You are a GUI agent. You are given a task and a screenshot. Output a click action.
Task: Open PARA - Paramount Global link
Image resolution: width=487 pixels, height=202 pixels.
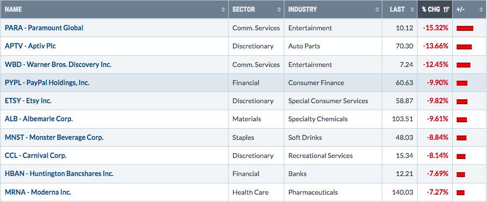pos(44,27)
